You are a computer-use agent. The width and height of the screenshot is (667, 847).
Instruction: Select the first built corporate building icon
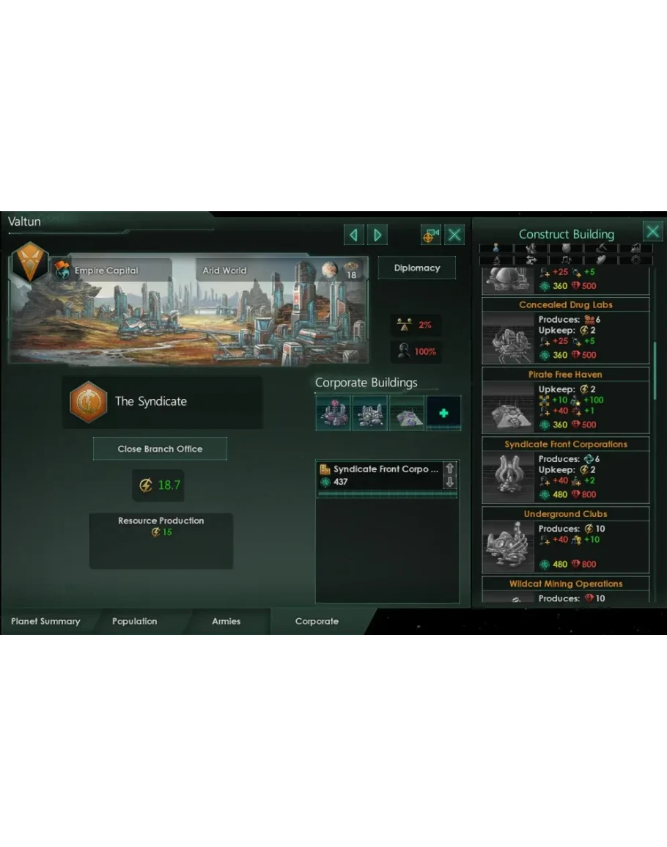[333, 414]
